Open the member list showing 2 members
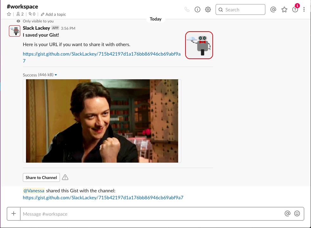This screenshot has width=311, height=228. [20, 14]
